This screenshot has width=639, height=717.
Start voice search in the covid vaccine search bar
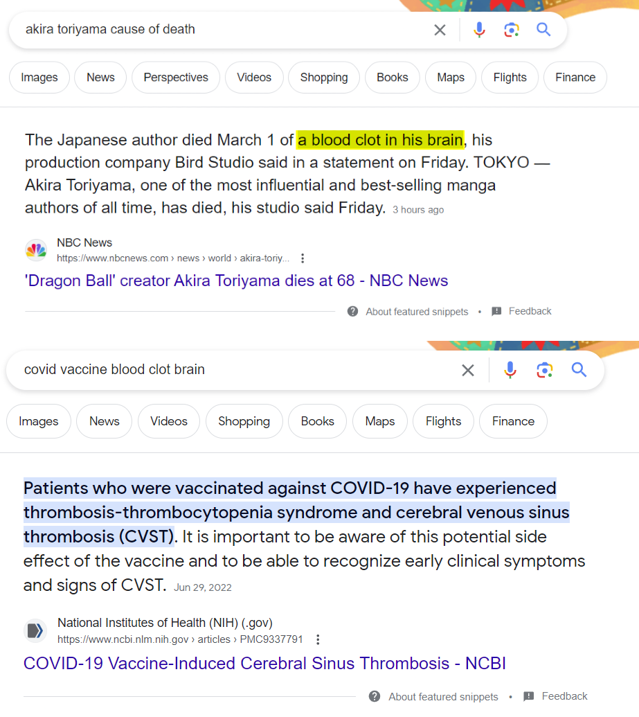[x=510, y=370]
